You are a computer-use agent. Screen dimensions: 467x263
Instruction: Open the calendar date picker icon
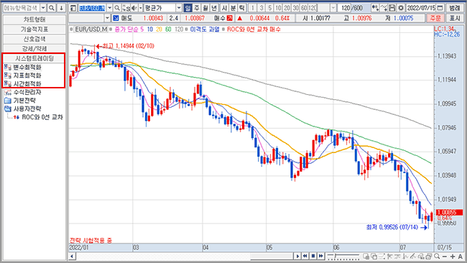coord(440,8)
